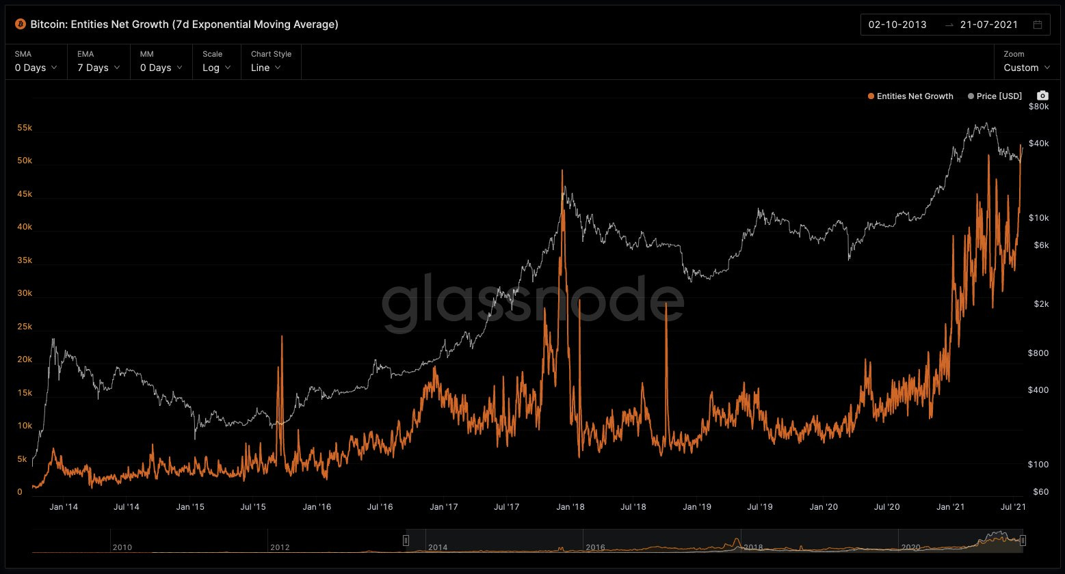Viewport: 1065px width, 574px height.
Task: Click the Jan '18 x-axis label
Action: tap(570, 507)
